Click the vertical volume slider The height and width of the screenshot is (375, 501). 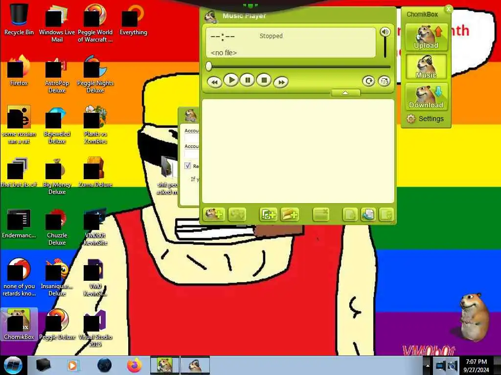[385, 47]
